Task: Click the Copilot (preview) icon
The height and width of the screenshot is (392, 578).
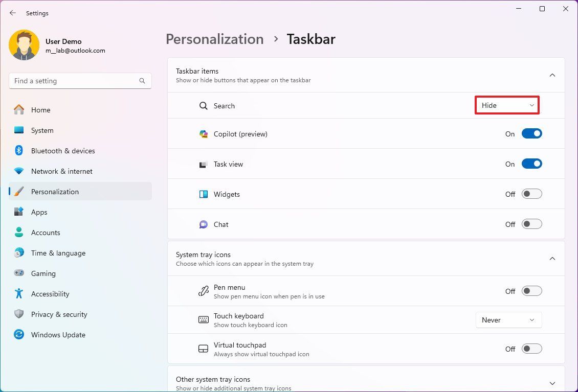Action: 204,133
